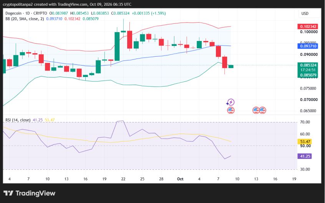Image resolution: width=325 pixels, height=203 pixels.
Task: Click the 0.070000 price axis label
Action: click(309, 100)
